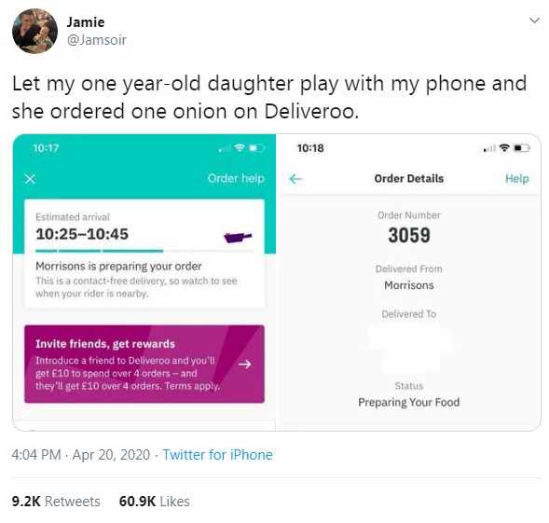
Task: View the 60.9K Likes list
Action: point(155,502)
